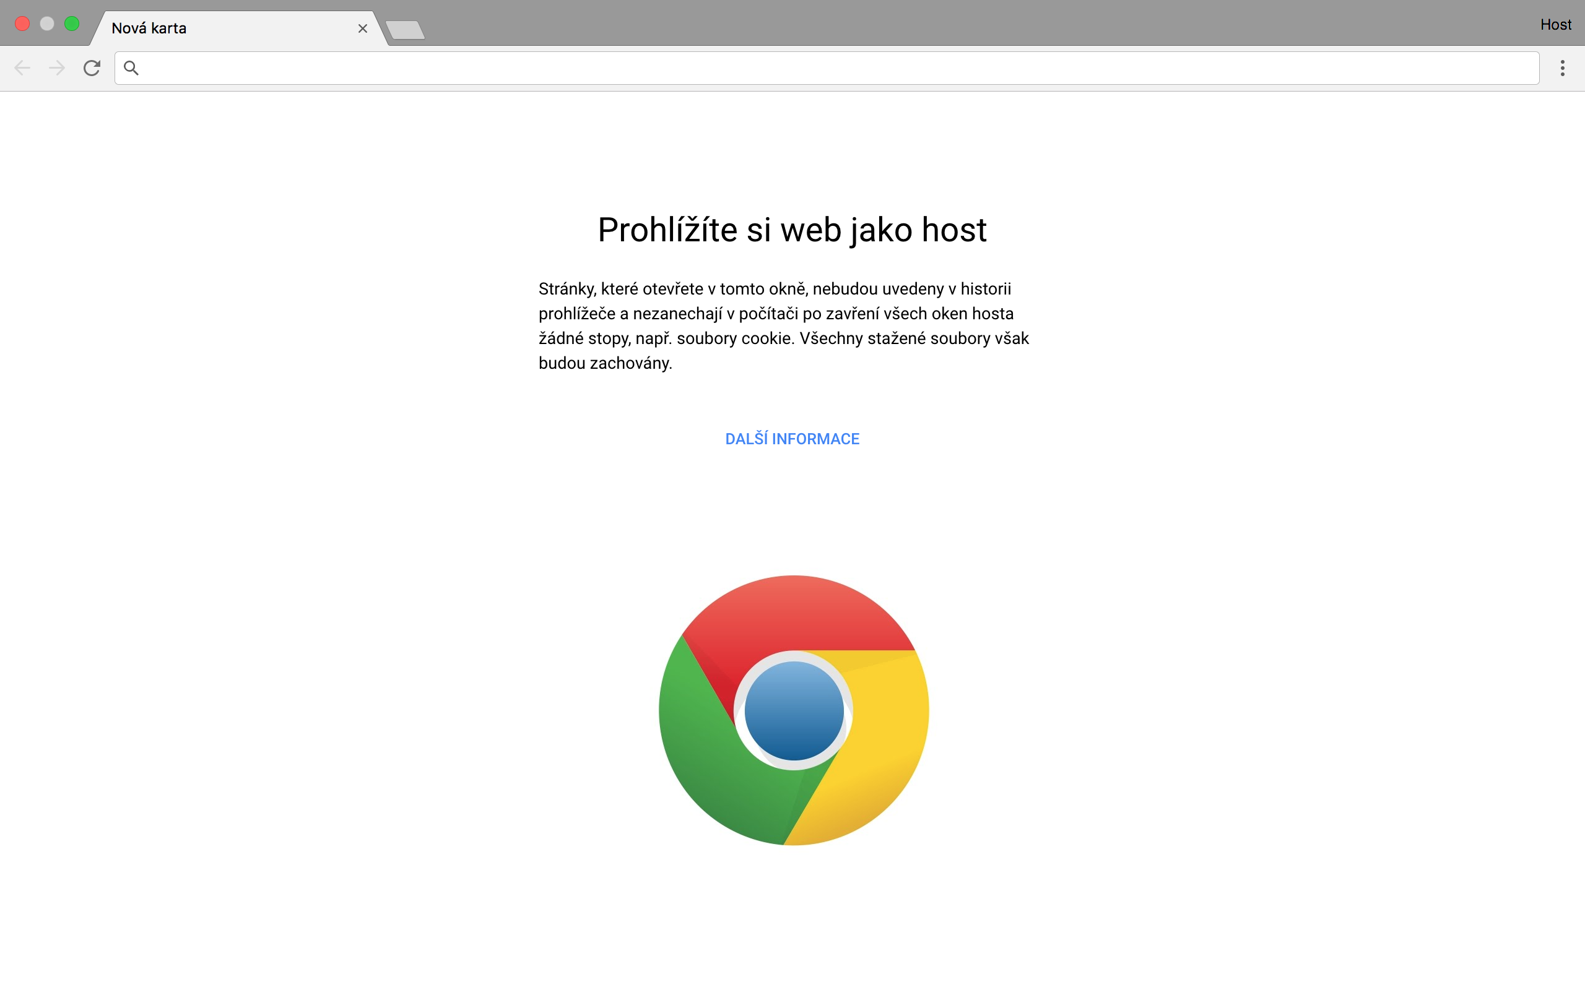1585x990 pixels.
Task: Click the forward navigation arrow
Action: 57,68
